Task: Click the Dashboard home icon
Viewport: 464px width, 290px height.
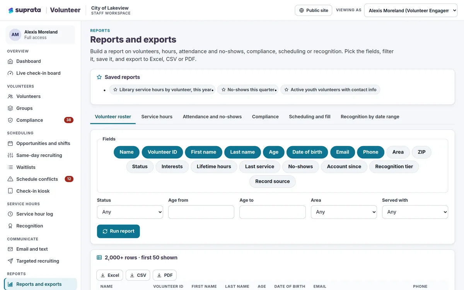Action: click(x=10, y=61)
